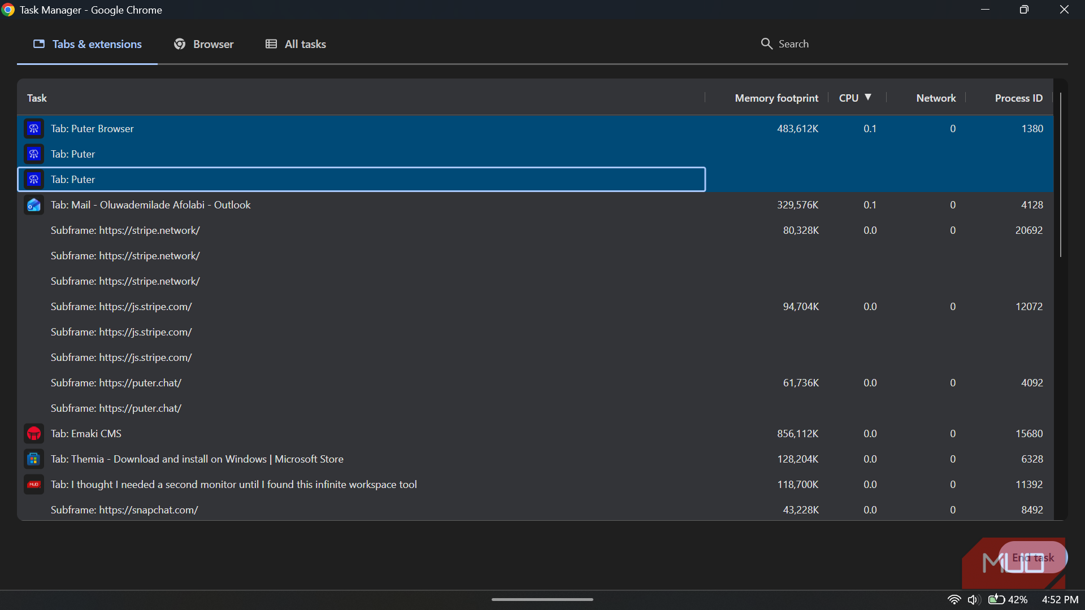Click the CPU sort descending arrow
This screenshot has height=610, width=1085.
(868, 97)
